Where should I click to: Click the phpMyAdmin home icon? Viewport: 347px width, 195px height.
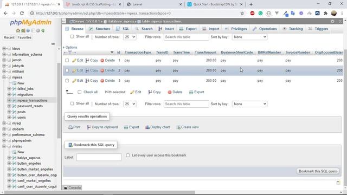point(18,30)
